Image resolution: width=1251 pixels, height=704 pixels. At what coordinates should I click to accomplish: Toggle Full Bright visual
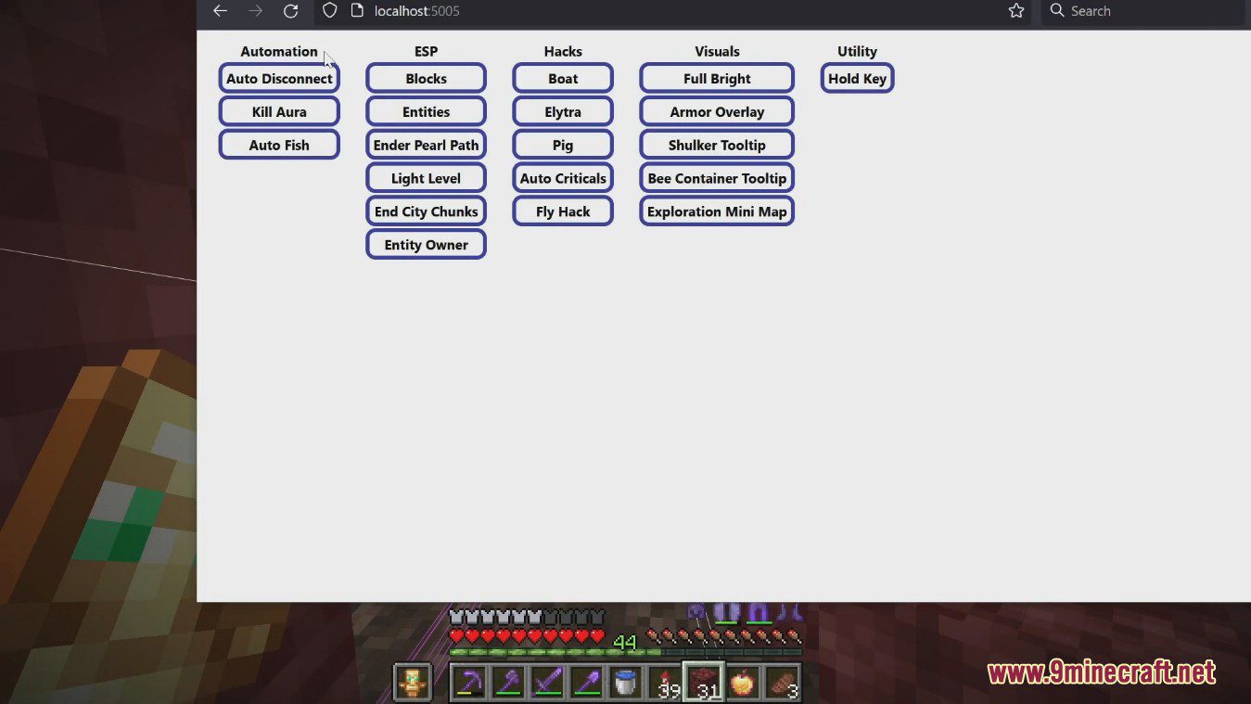tap(717, 79)
